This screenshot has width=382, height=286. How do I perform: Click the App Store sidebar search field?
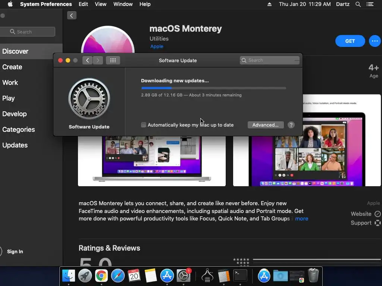28,32
